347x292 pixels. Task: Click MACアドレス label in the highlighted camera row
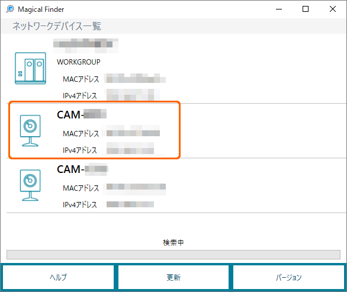(81, 133)
